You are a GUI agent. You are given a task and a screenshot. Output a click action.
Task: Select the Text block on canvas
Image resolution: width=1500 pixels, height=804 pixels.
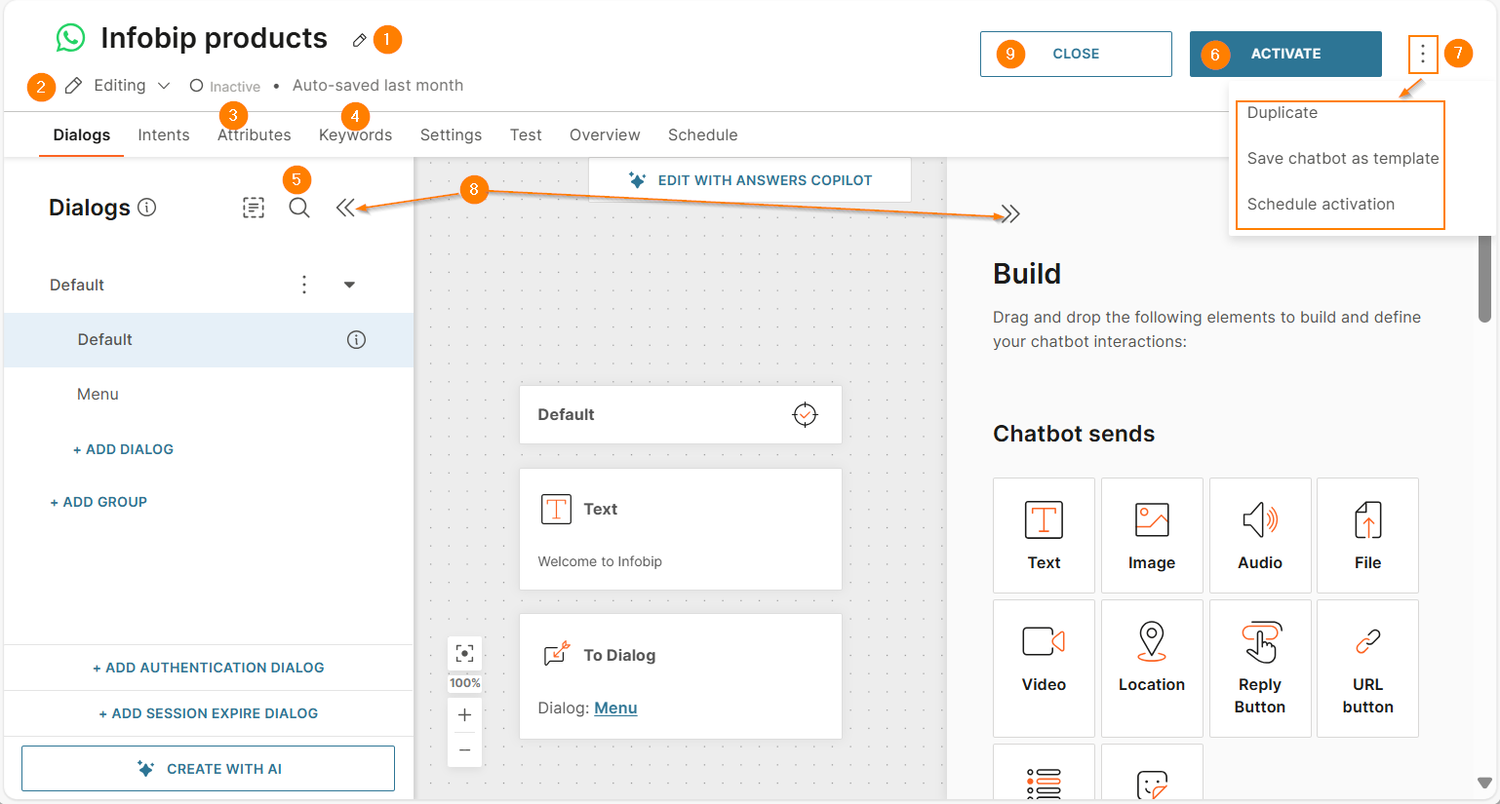pos(681,529)
